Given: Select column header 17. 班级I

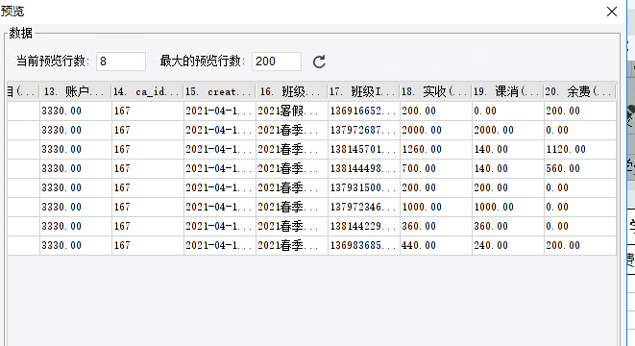Looking at the screenshot, I should (364, 91).
